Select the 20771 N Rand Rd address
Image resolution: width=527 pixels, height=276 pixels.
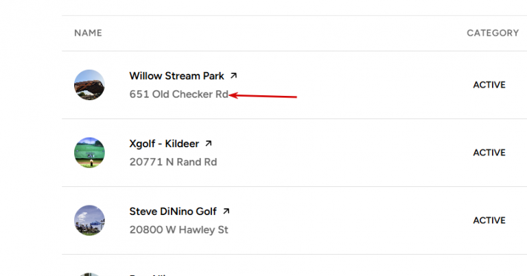click(x=173, y=162)
